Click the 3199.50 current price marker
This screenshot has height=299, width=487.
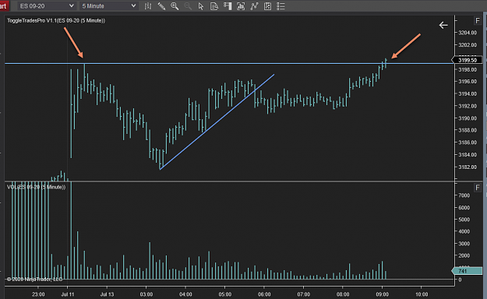[467, 60]
